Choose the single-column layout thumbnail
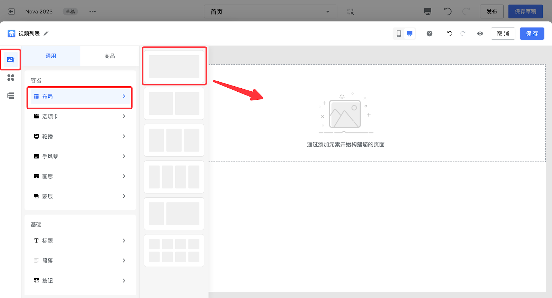Viewport: 552px width, 298px height. coord(174,67)
